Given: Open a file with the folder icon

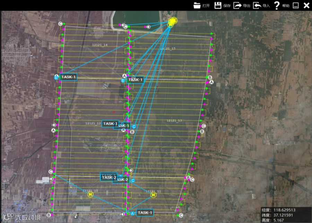Looking at the screenshot, I should 197,5.
